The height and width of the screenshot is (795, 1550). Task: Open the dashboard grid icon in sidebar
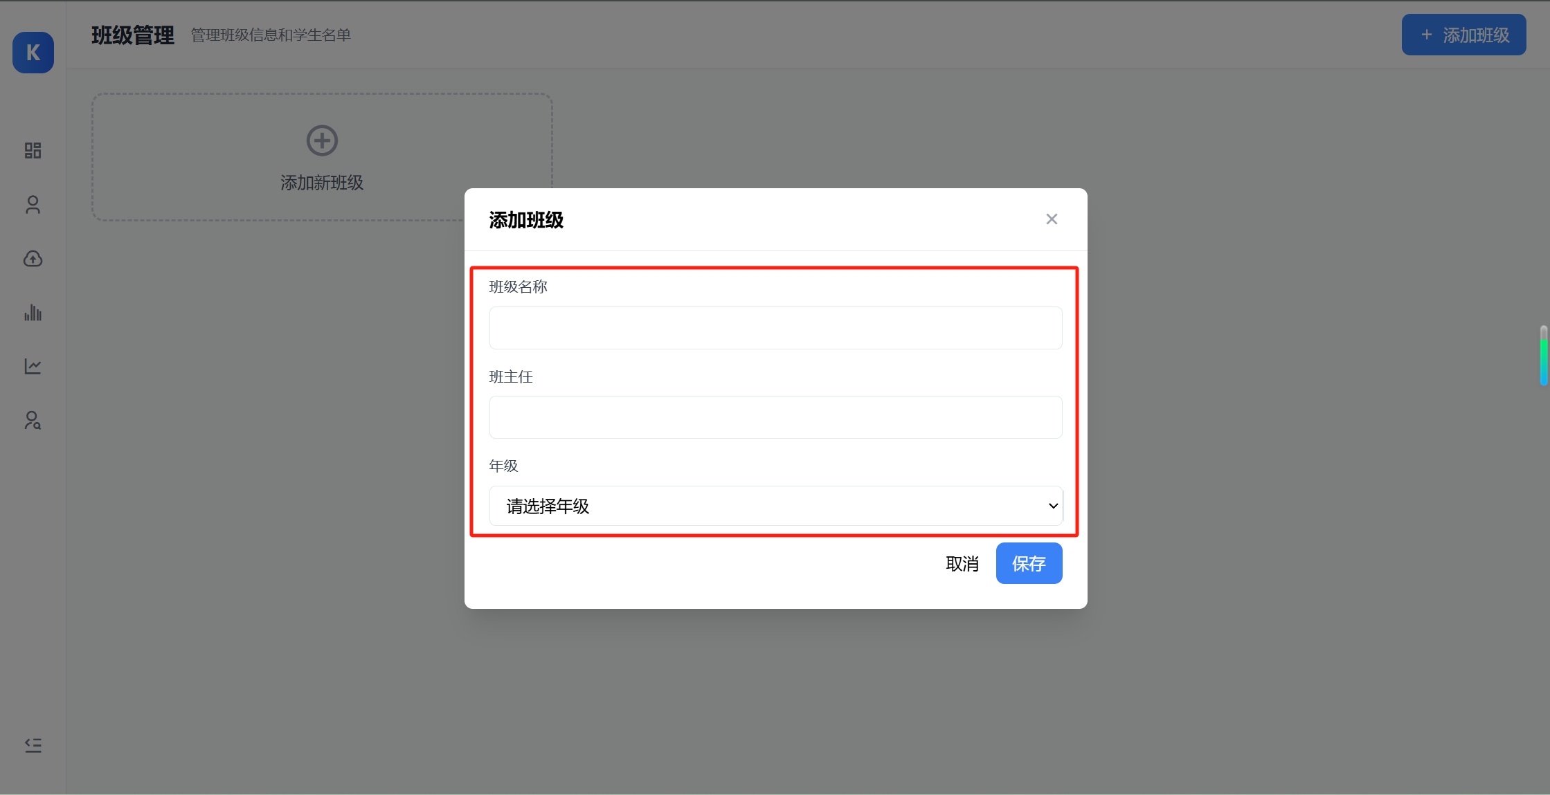pos(33,150)
